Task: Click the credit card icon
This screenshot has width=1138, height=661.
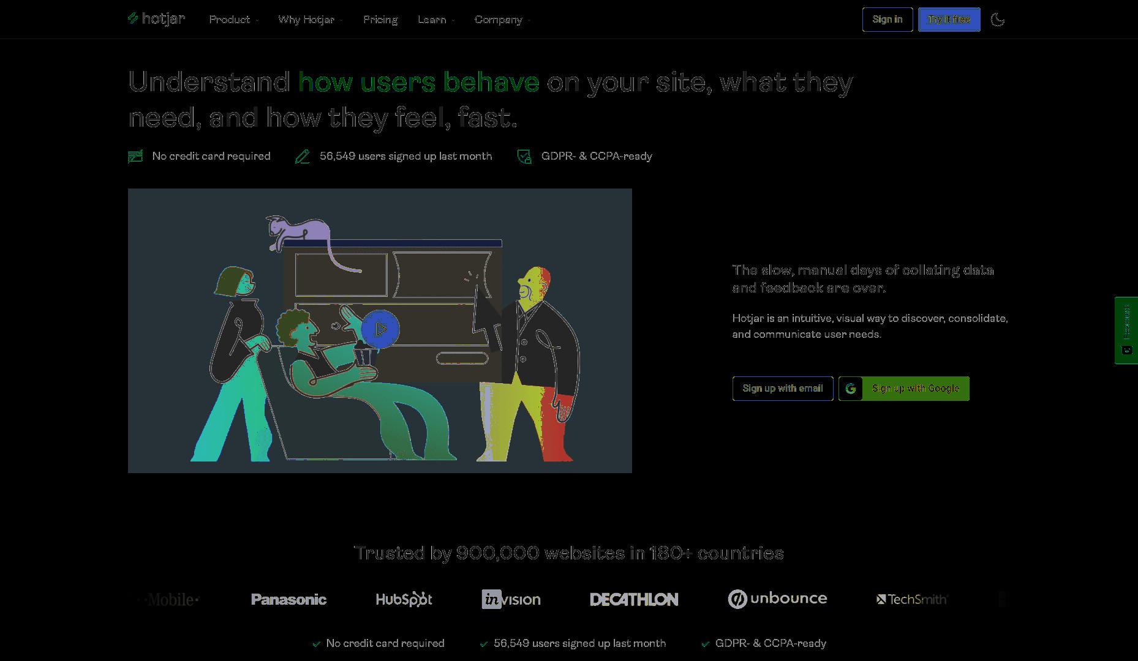Action: 135,157
